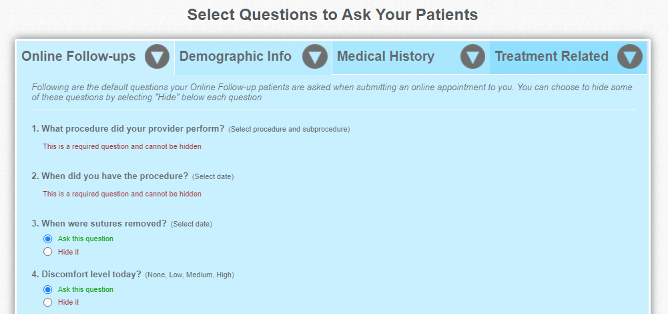Click the Online Follow-ups tab label
The height and width of the screenshot is (314, 668).
tap(79, 56)
